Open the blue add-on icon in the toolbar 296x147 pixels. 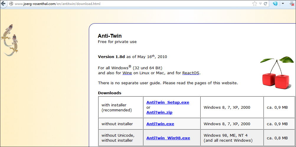[275, 4]
